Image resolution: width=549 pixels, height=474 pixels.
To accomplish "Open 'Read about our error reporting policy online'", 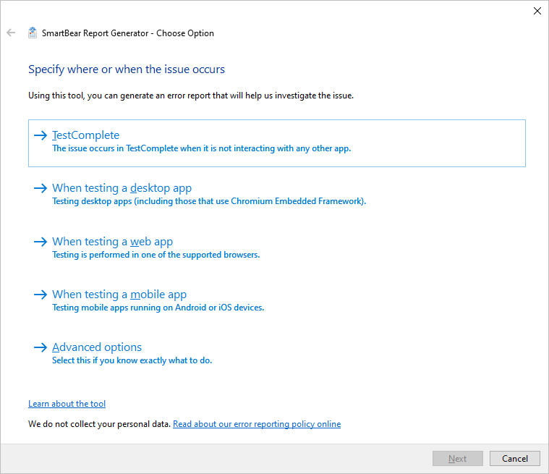I will [x=257, y=424].
